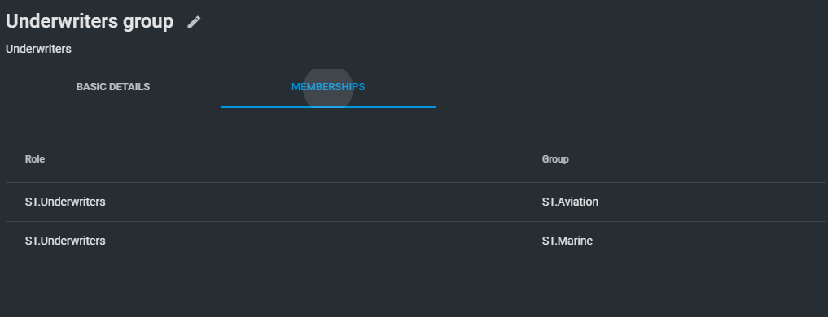Edit the group name via pencil icon
Viewport: 828px width, 317px height.
pyautogui.click(x=194, y=22)
